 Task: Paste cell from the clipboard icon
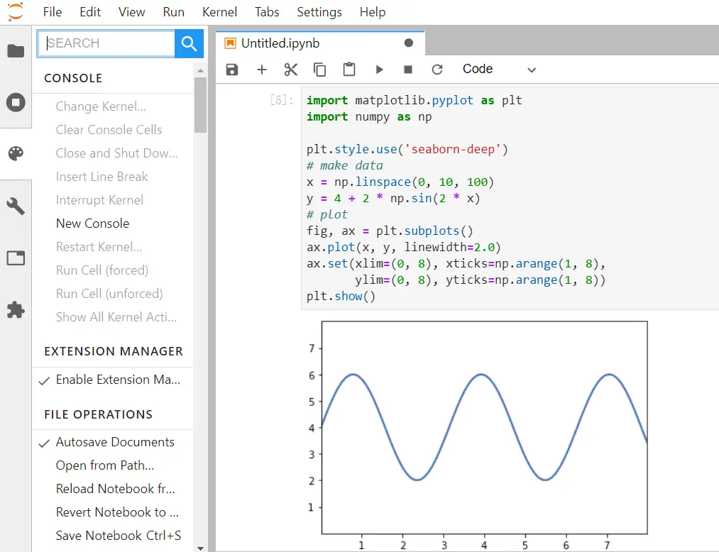coord(349,70)
